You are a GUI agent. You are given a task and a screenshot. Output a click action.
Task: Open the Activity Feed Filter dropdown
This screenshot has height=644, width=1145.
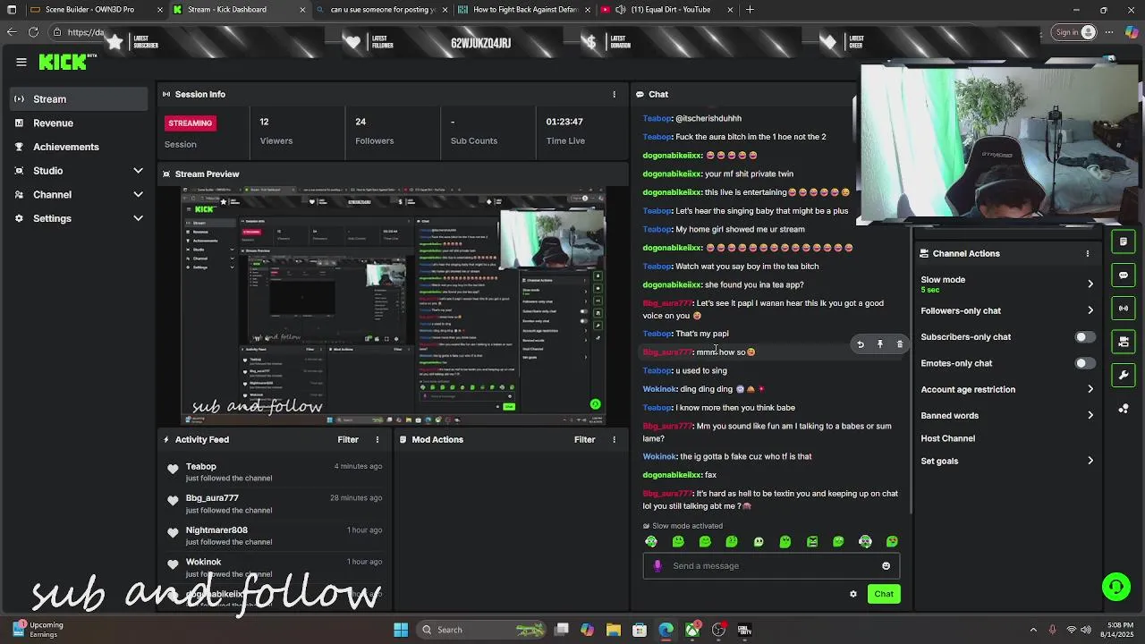348,439
